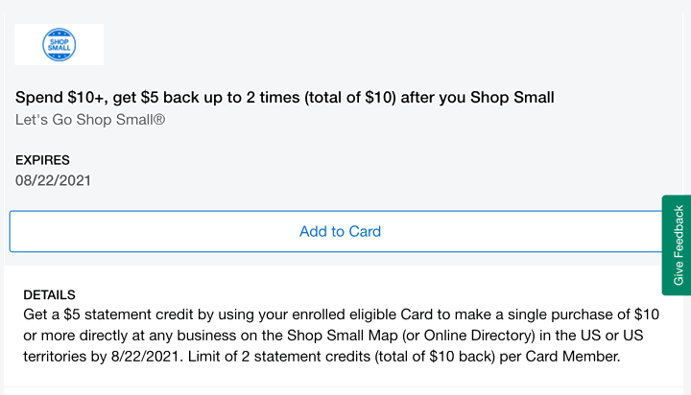Click the registered trademark symbol after Shop Small

[x=159, y=119]
